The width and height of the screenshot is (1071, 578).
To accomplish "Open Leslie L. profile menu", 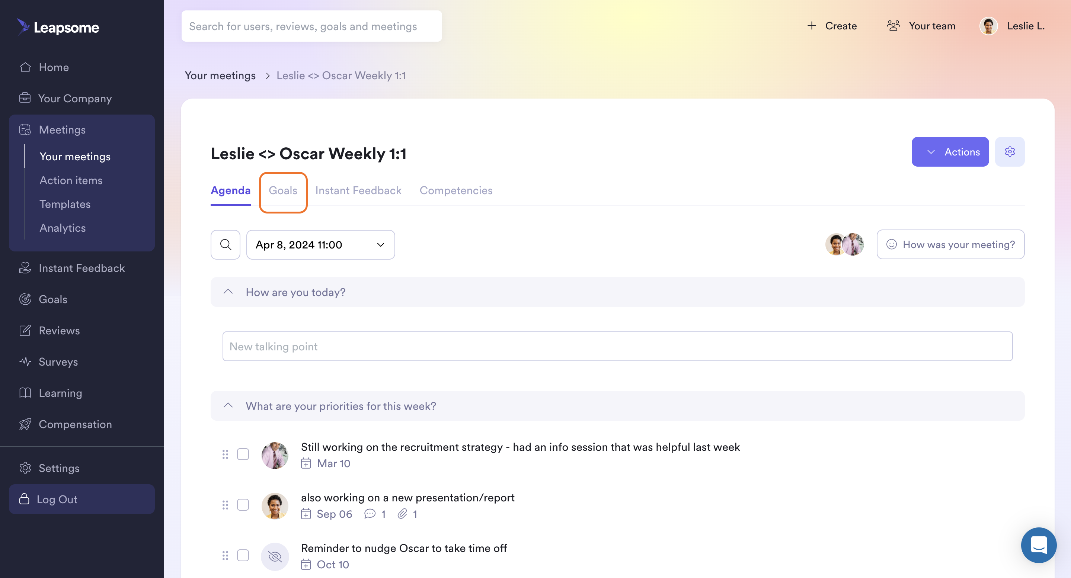I will 1012,26.
